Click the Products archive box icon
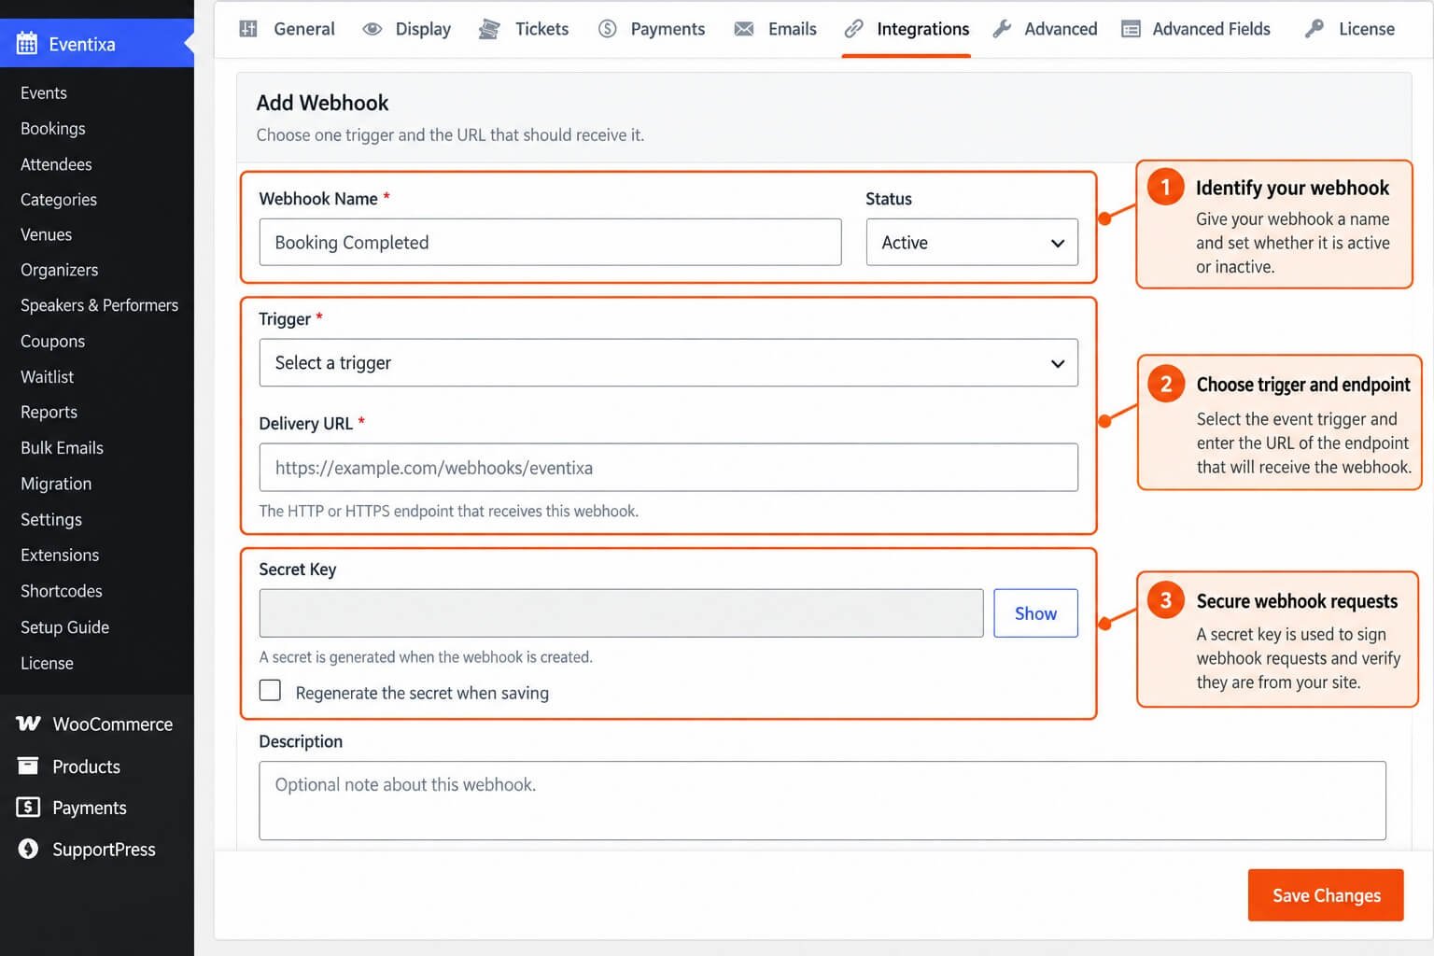 click(x=29, y=766)
